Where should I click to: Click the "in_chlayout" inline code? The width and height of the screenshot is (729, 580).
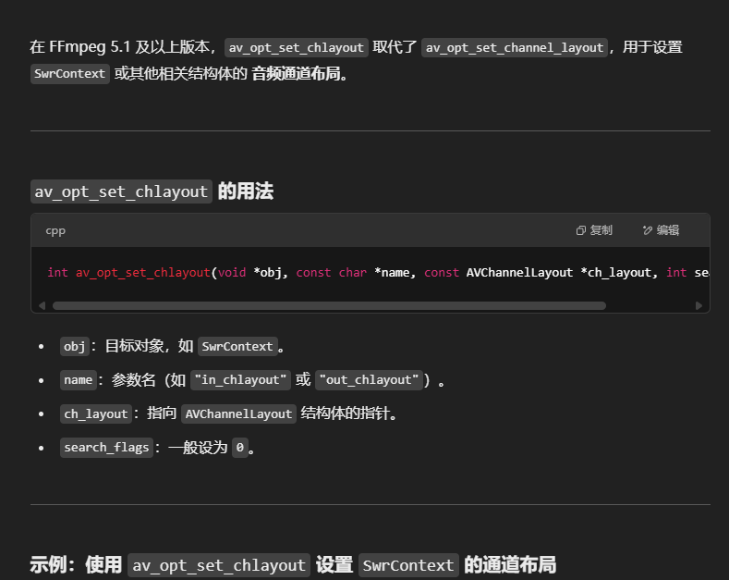pyautogui.click(x=240, y=380)
